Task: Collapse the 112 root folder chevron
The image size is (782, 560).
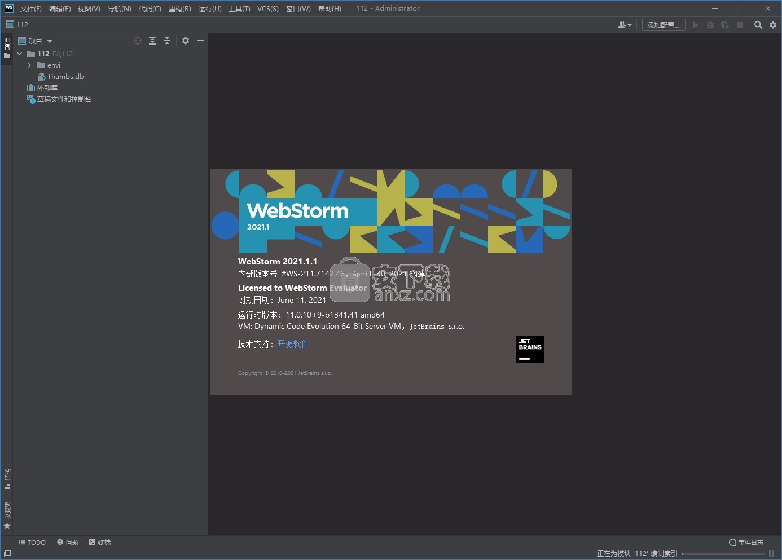Action: click(20, 54)
